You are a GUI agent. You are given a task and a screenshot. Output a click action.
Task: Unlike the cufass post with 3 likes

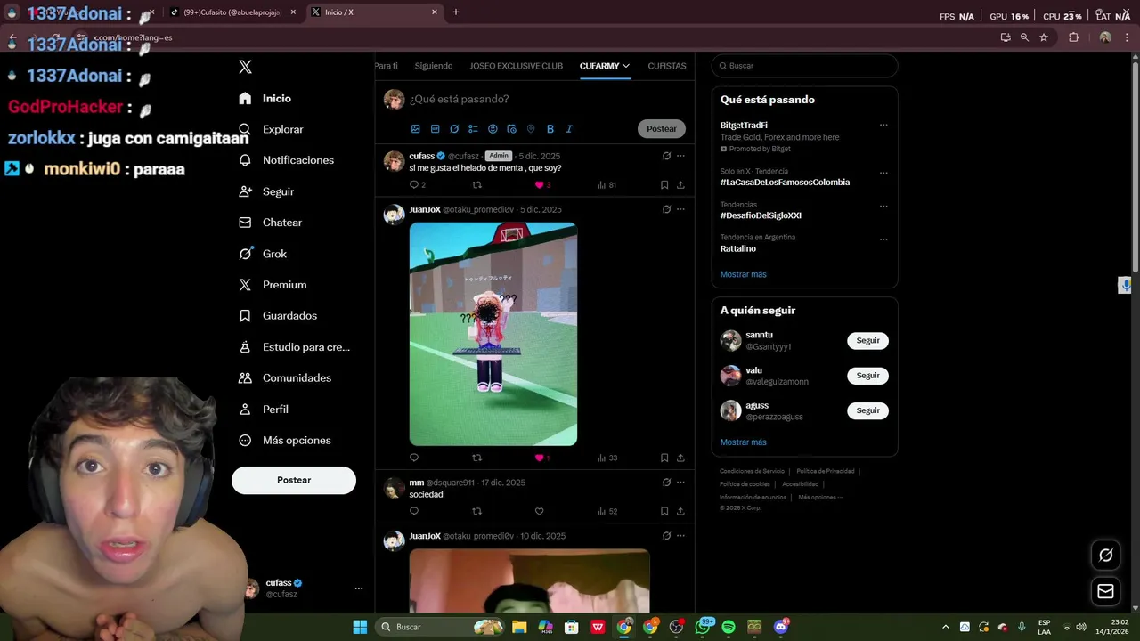click(x=539, y=185)
